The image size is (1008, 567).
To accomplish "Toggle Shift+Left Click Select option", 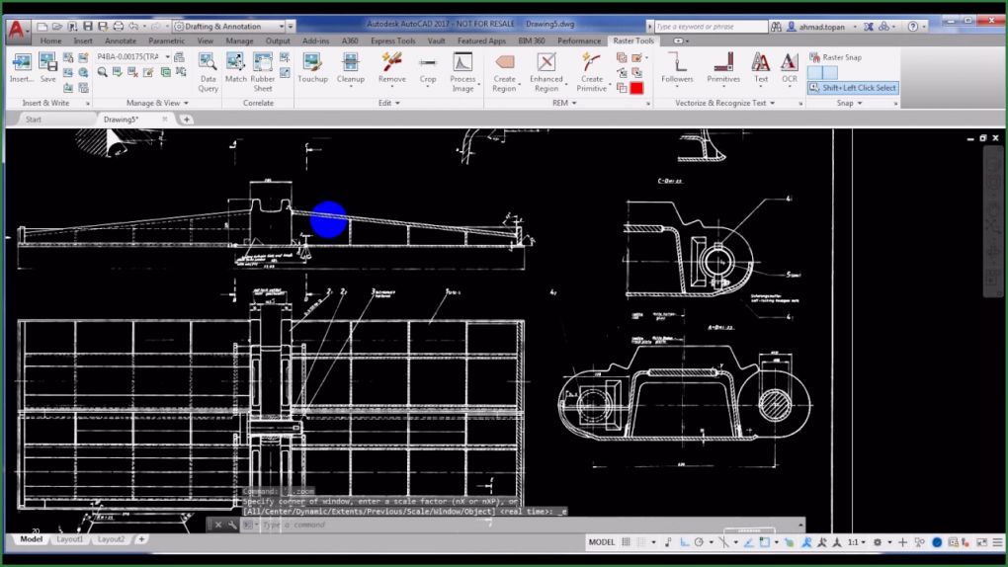I will pos(853,88).
